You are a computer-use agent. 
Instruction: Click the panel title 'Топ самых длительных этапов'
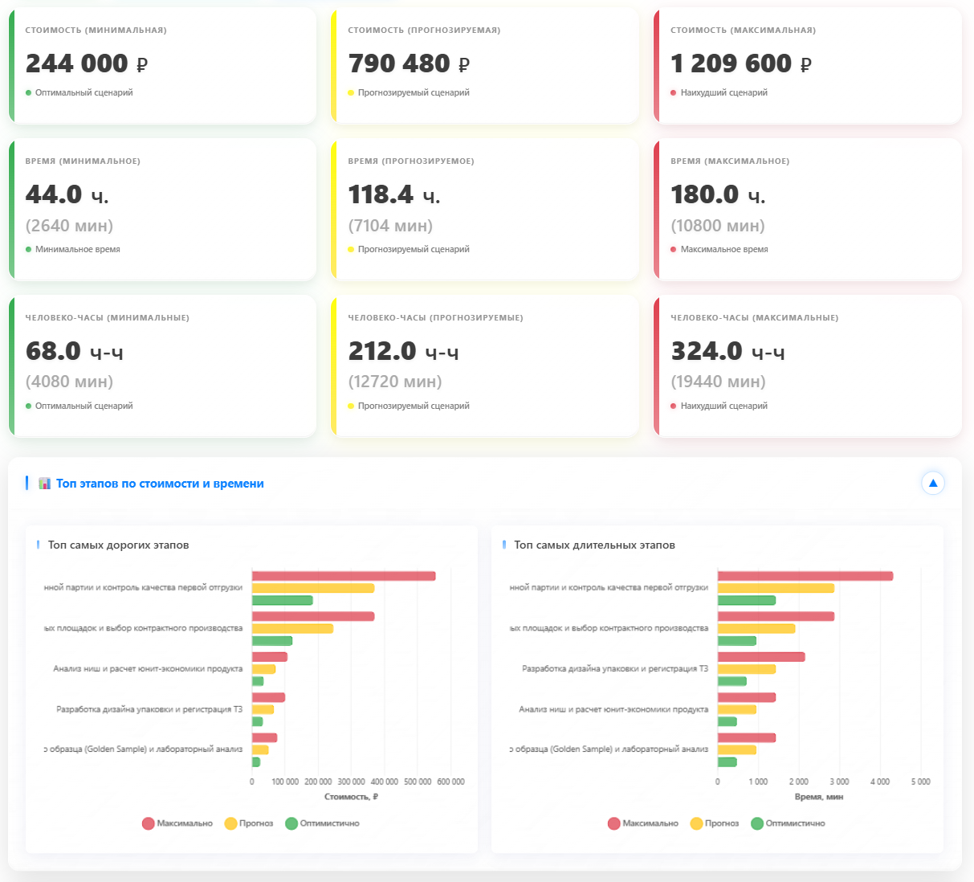[x=594, y=545]
